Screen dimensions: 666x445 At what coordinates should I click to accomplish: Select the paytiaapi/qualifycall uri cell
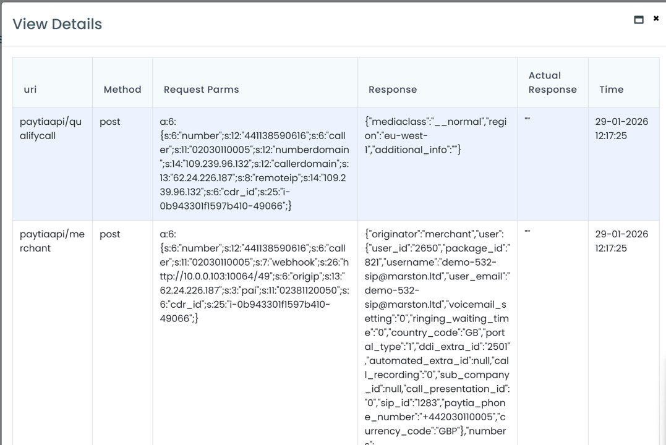coord(51,129)
